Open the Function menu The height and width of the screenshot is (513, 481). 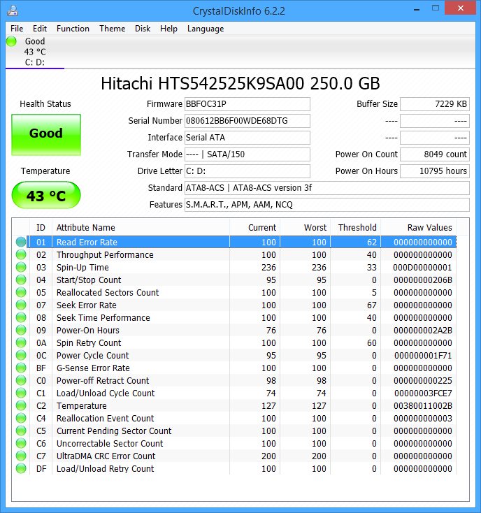click(73, 29)
